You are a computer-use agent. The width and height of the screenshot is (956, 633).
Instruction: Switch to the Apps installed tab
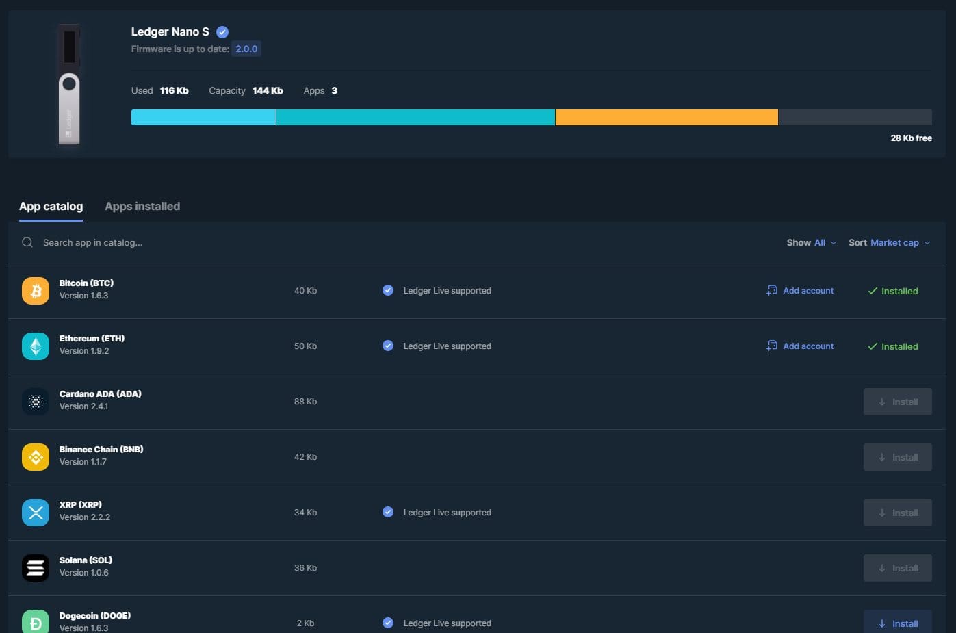[x=142, y=207]
